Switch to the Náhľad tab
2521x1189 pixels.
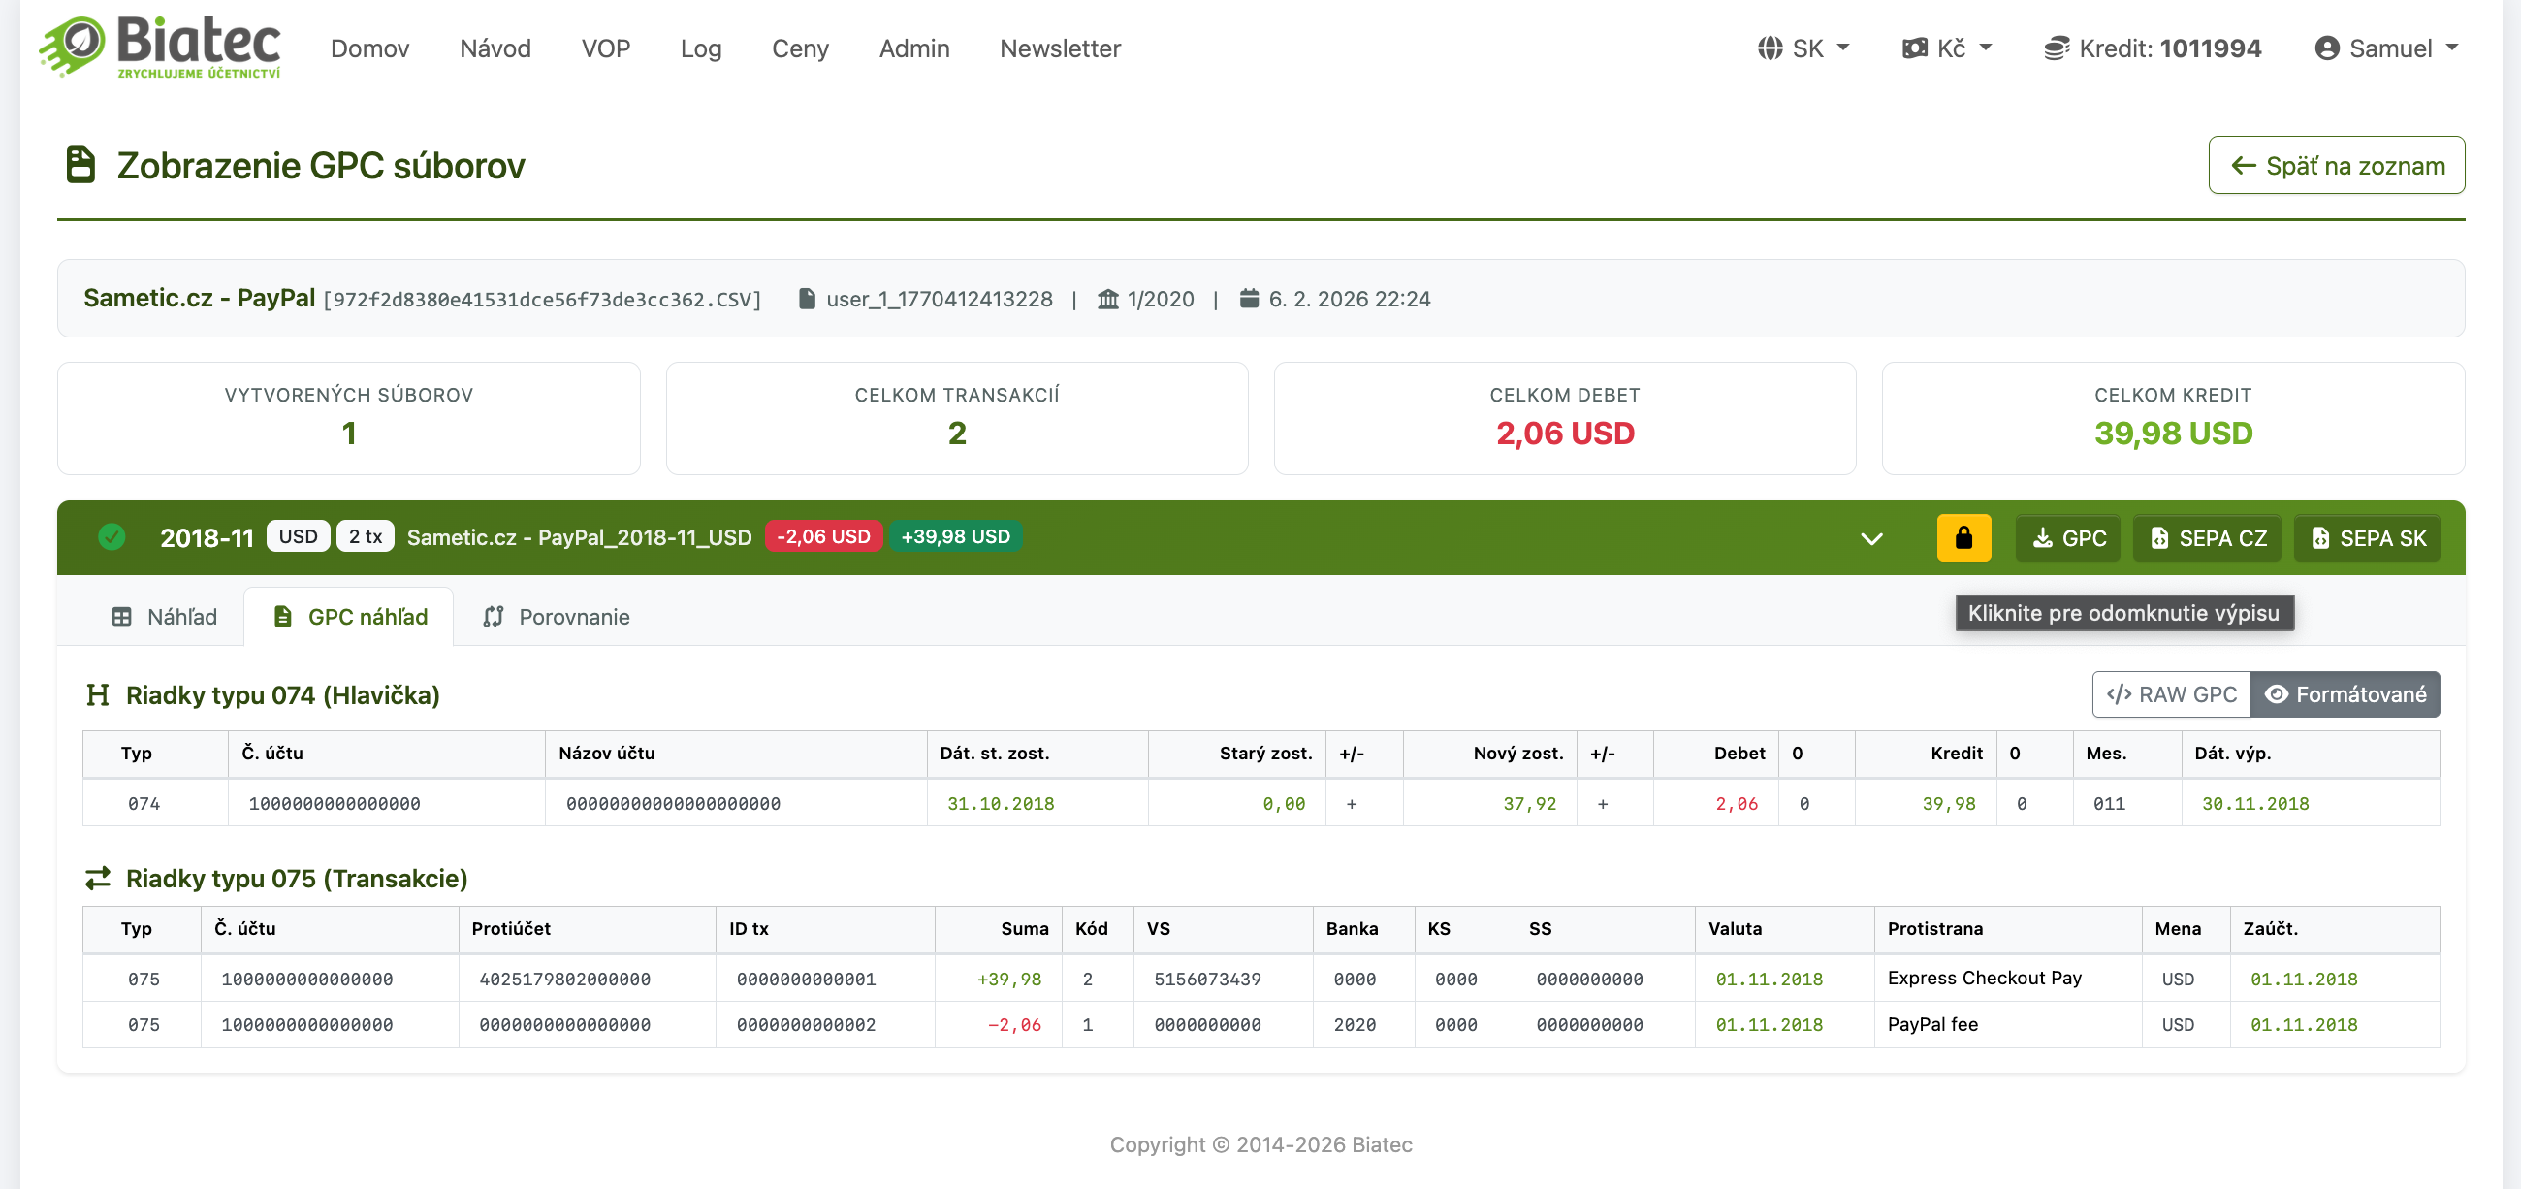[x=164, y=617]
